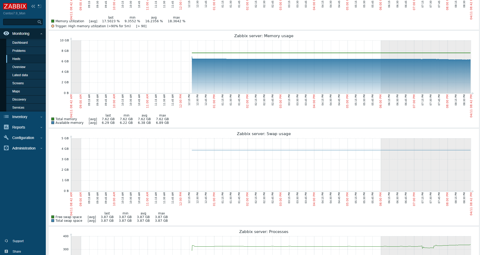This screenshot has height=255, width=480.
Task: Click the Configuration wrench icon
Action: coord(6,137)
